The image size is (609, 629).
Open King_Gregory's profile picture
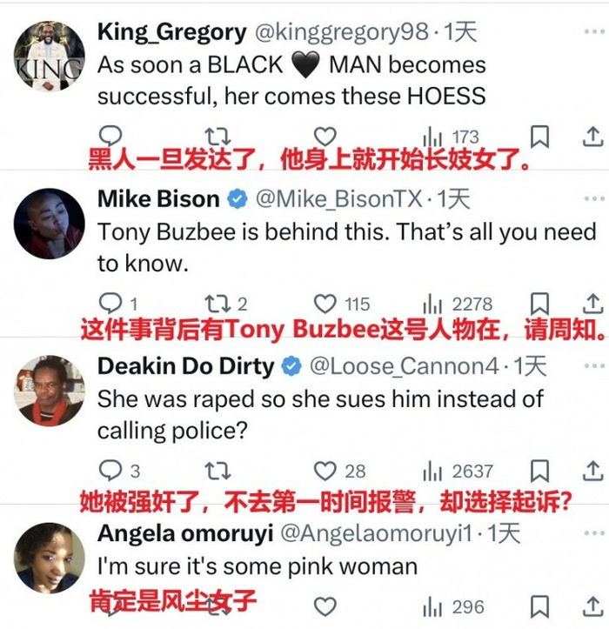point(50,57)
